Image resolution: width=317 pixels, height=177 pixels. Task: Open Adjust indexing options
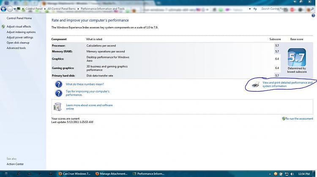click(x=21, y=32)
